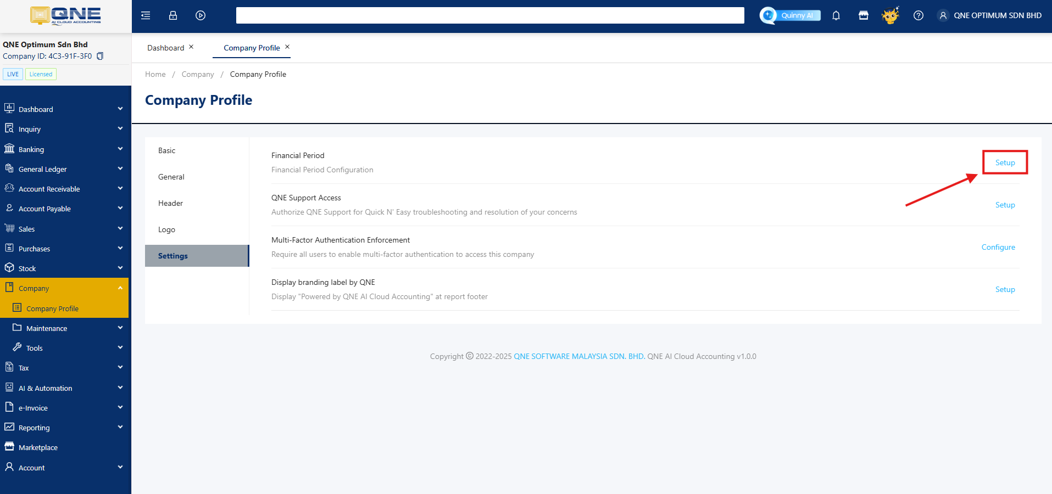Click the General Ledger sidebar icon
This screenshot has height=494, width=1052.
point(9,169)
